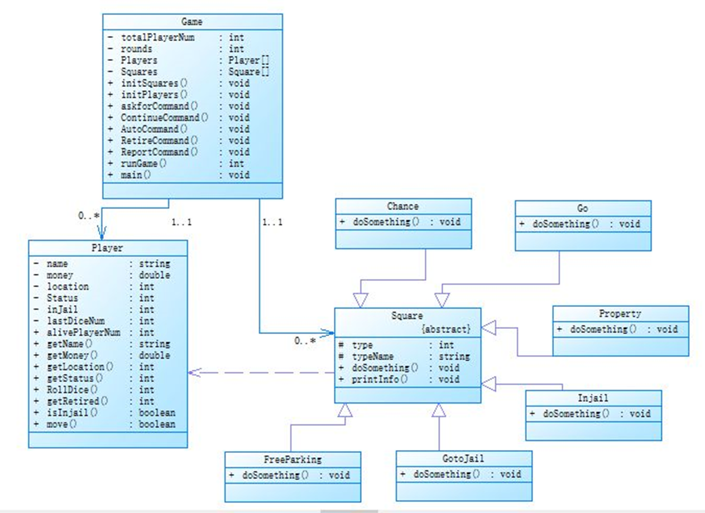Click the ReportCommand() method

(159, 152)
